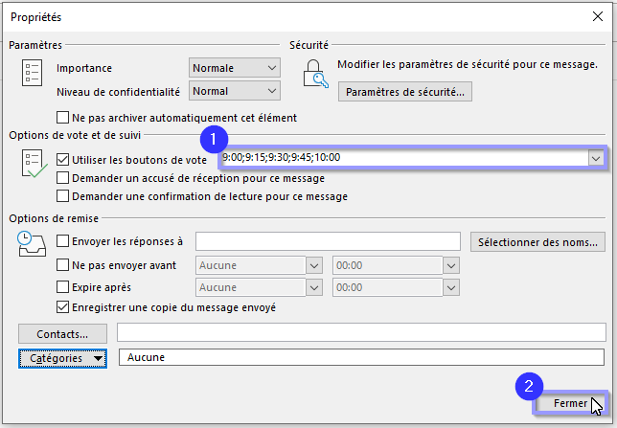Image resolution: width=617 pixels, height=428 pixels.
Task: Open the Importance dropdown
Action: [x=235, y=68]
